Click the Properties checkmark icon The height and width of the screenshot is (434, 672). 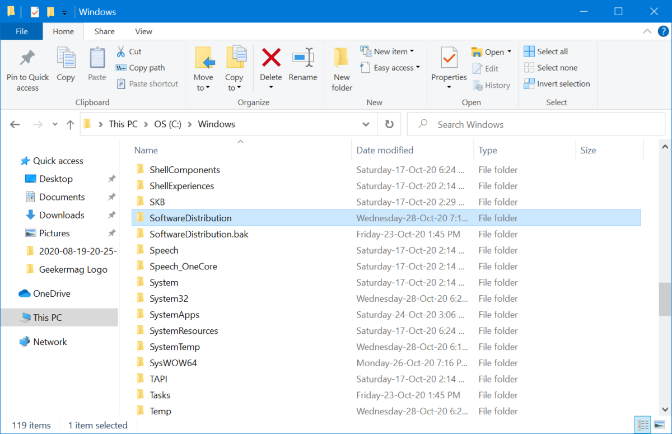click(449, 58)
